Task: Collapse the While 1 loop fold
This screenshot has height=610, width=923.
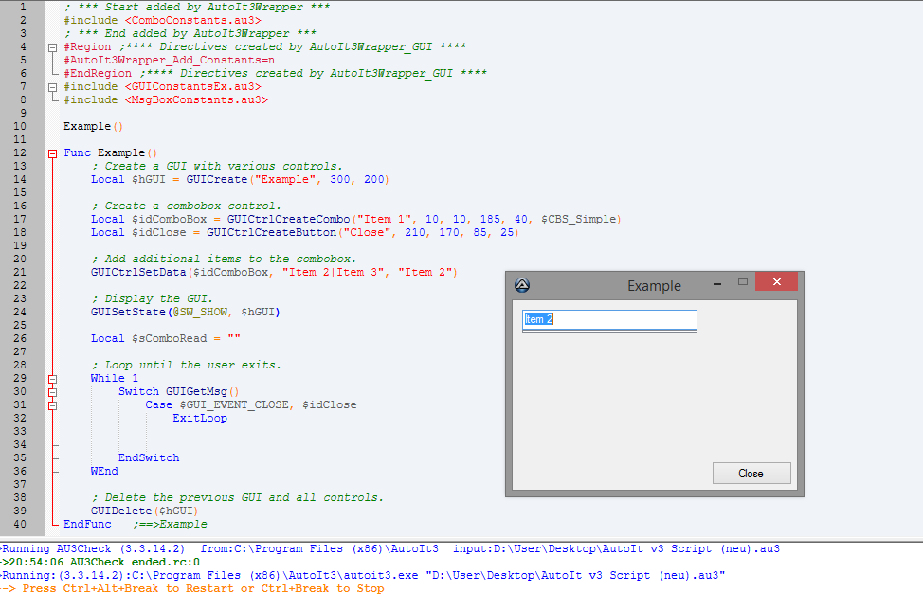Action: [x=52, y=378]
